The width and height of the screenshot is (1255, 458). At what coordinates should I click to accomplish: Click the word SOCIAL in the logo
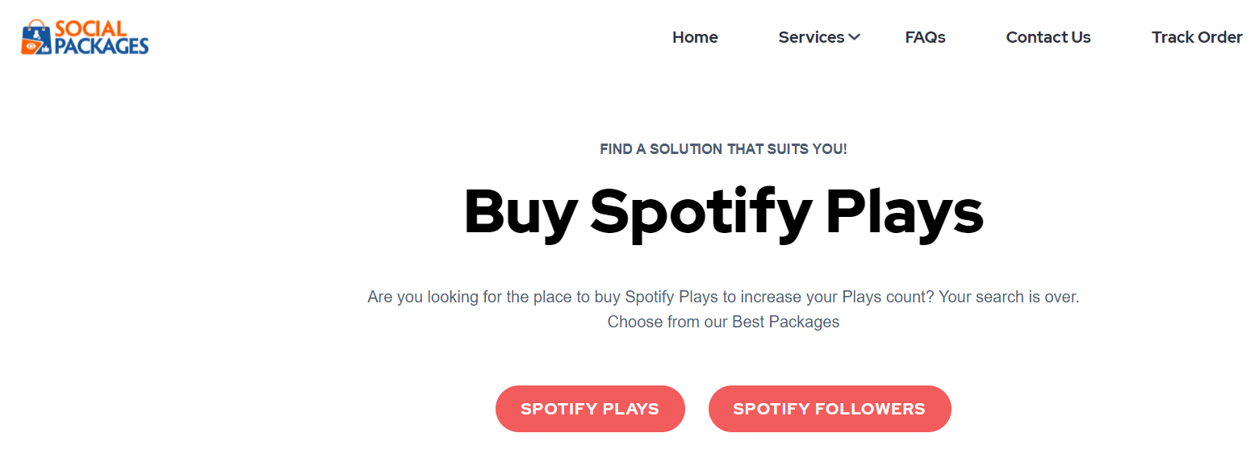90,28
